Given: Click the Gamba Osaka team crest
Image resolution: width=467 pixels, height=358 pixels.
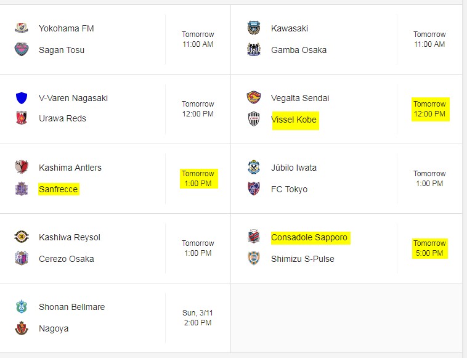Looking at the screenshot, I should coord(254,50).
